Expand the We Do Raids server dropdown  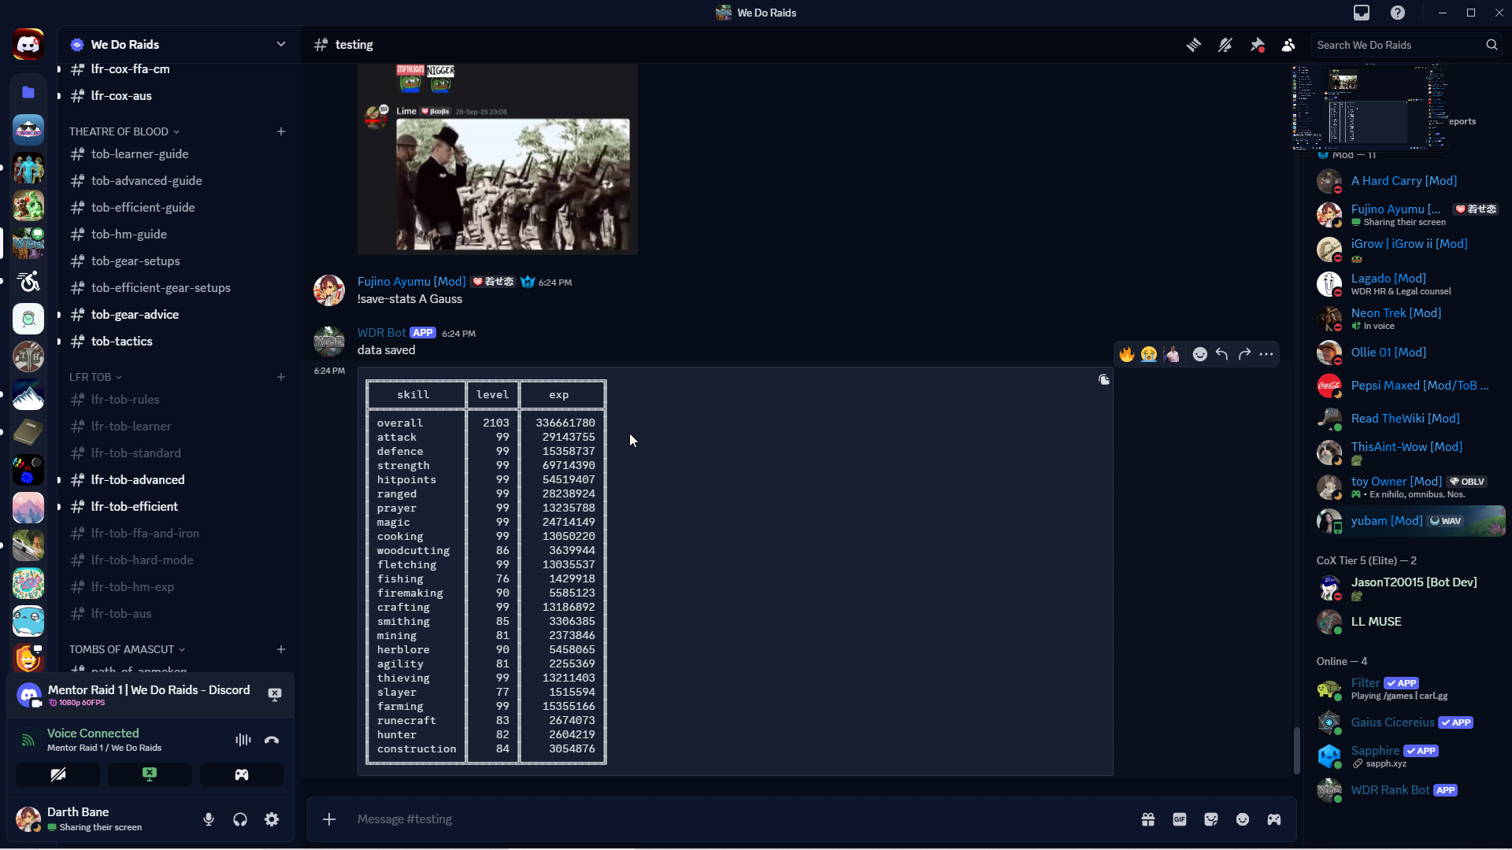coord(281,44)
